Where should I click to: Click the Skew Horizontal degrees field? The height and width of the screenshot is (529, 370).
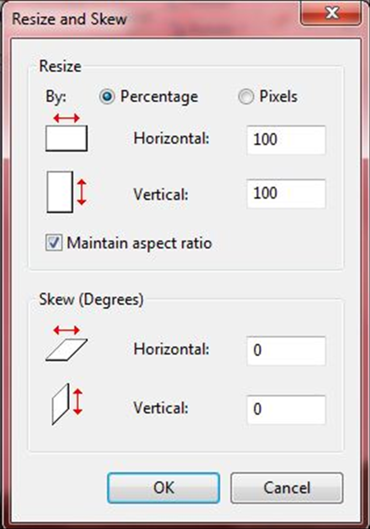286,351
